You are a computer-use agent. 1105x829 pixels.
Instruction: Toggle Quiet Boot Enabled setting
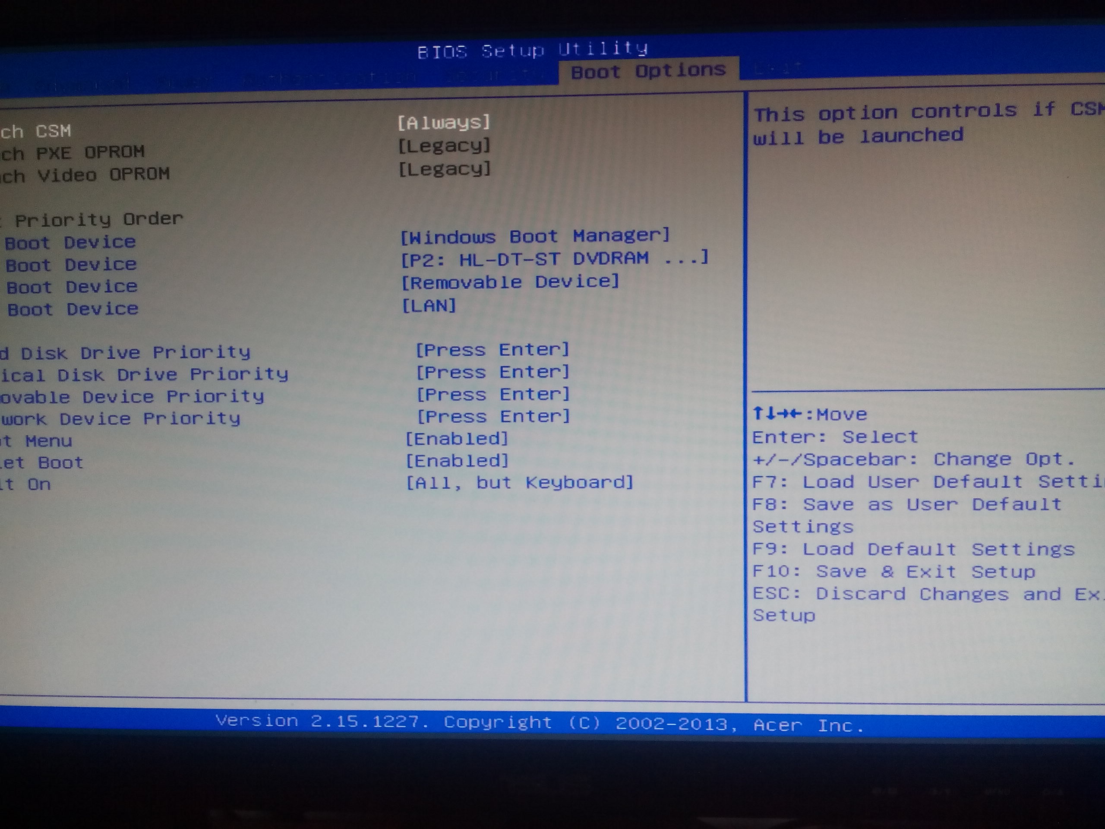pos(457,461)
